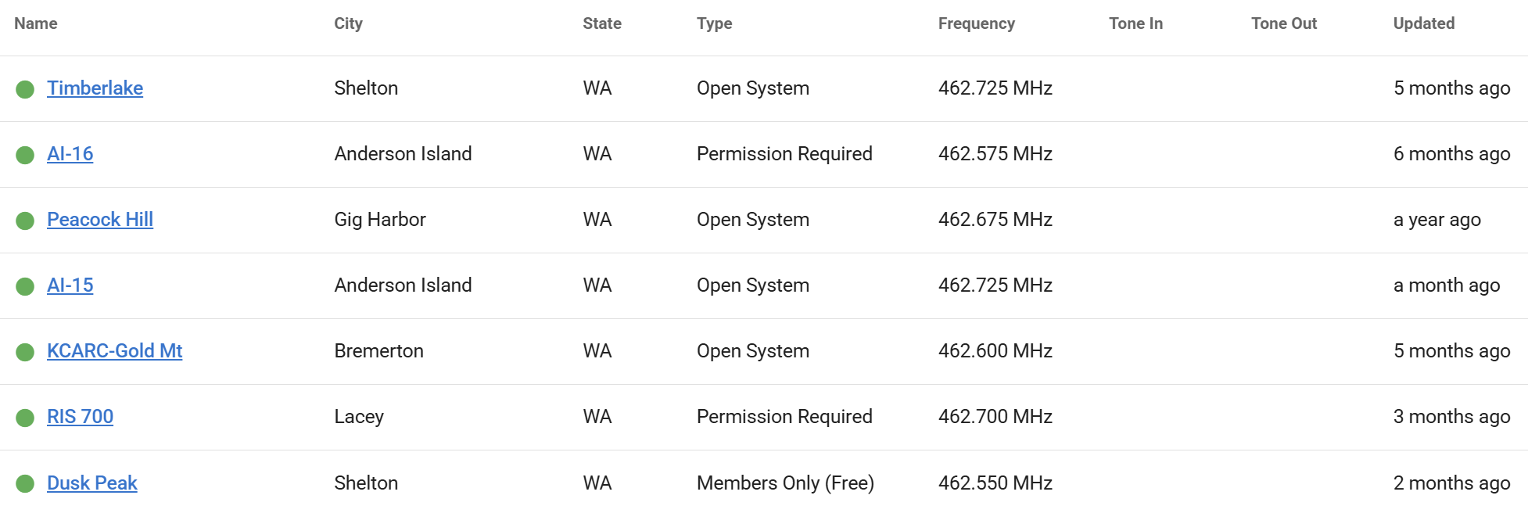This screenshot has height=506, width=1528.
Task: Open the Dusk Peak repeater details
Action: 92,483
